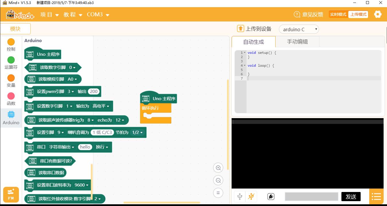The image size is (387, 206).
Task: Edit pwm output value 200
Action: click(x=94, y=92)
